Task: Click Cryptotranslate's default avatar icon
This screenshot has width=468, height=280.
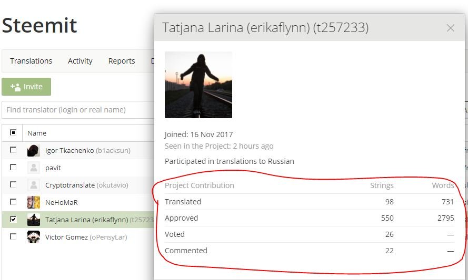Action: pyautogui.click(x=34, y=185)
